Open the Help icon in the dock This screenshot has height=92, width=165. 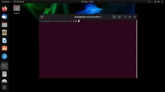click(x=4, y=56)
